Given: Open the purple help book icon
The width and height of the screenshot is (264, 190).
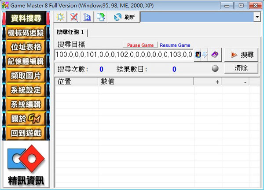Looking at the screenshot, I should click(215, 55).
